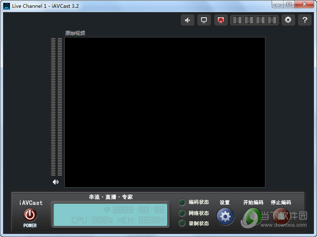Select channel 2 layout button
This screenshot has height=237, width=317.
coord(248,20)
